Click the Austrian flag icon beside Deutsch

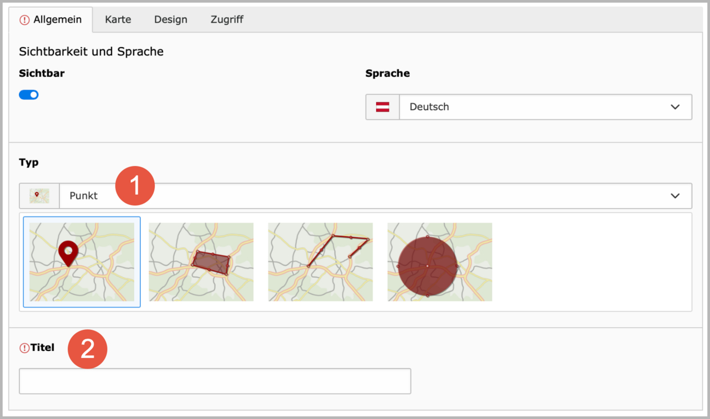[x=383, y=107]
